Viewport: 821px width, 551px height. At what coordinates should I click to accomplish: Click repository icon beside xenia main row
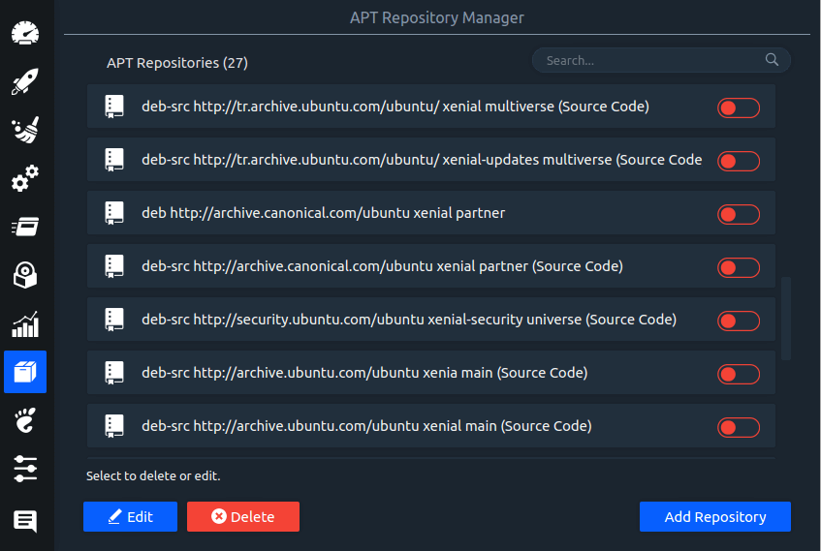coord(114,373)
